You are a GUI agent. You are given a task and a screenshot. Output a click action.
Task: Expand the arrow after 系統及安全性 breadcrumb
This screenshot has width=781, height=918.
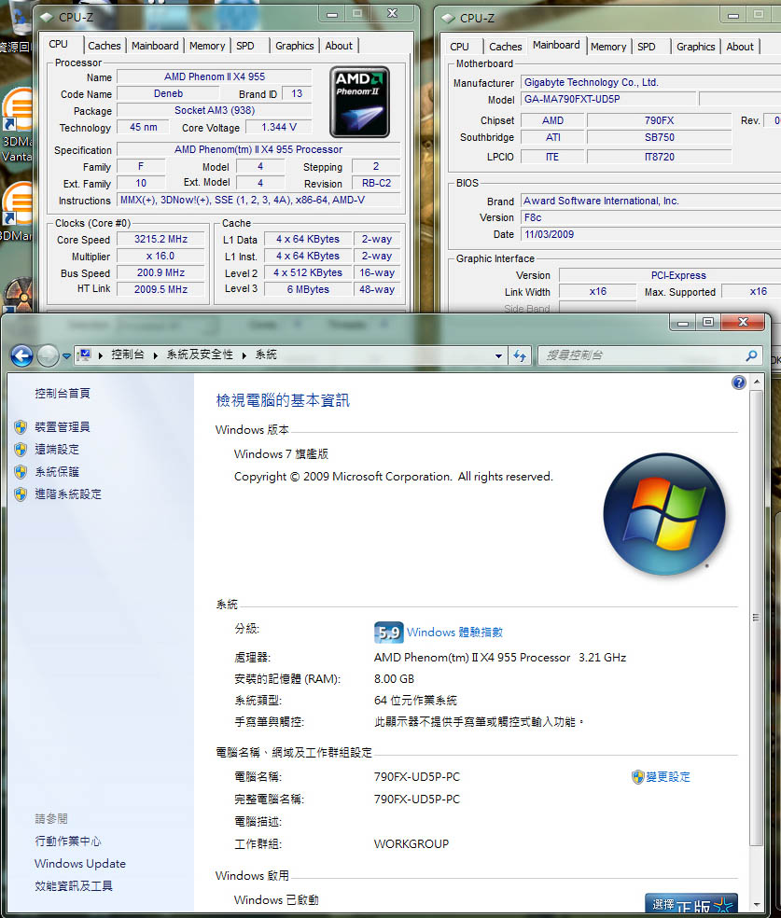click(x=244, y=355)
